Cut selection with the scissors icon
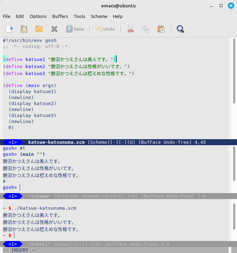This screenshot has width=237, height=253. coord(130,29)
